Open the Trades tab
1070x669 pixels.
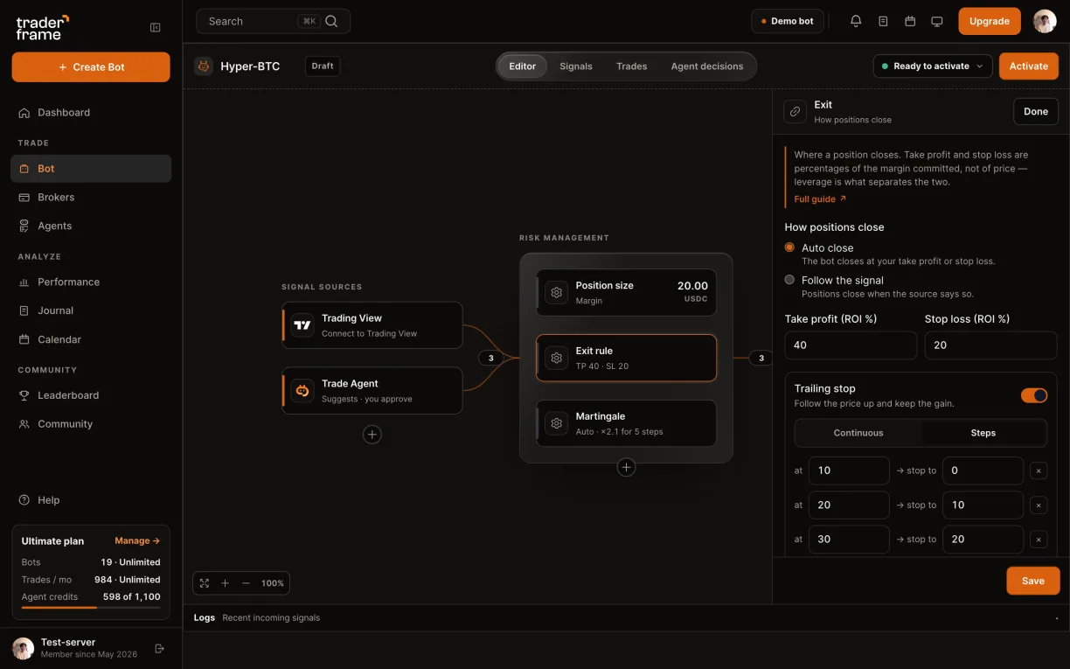click(632, 66)
